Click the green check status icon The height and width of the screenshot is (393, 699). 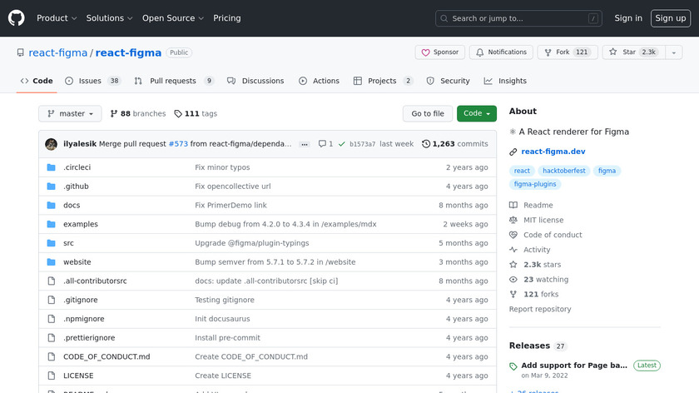[x=341, y=144]
